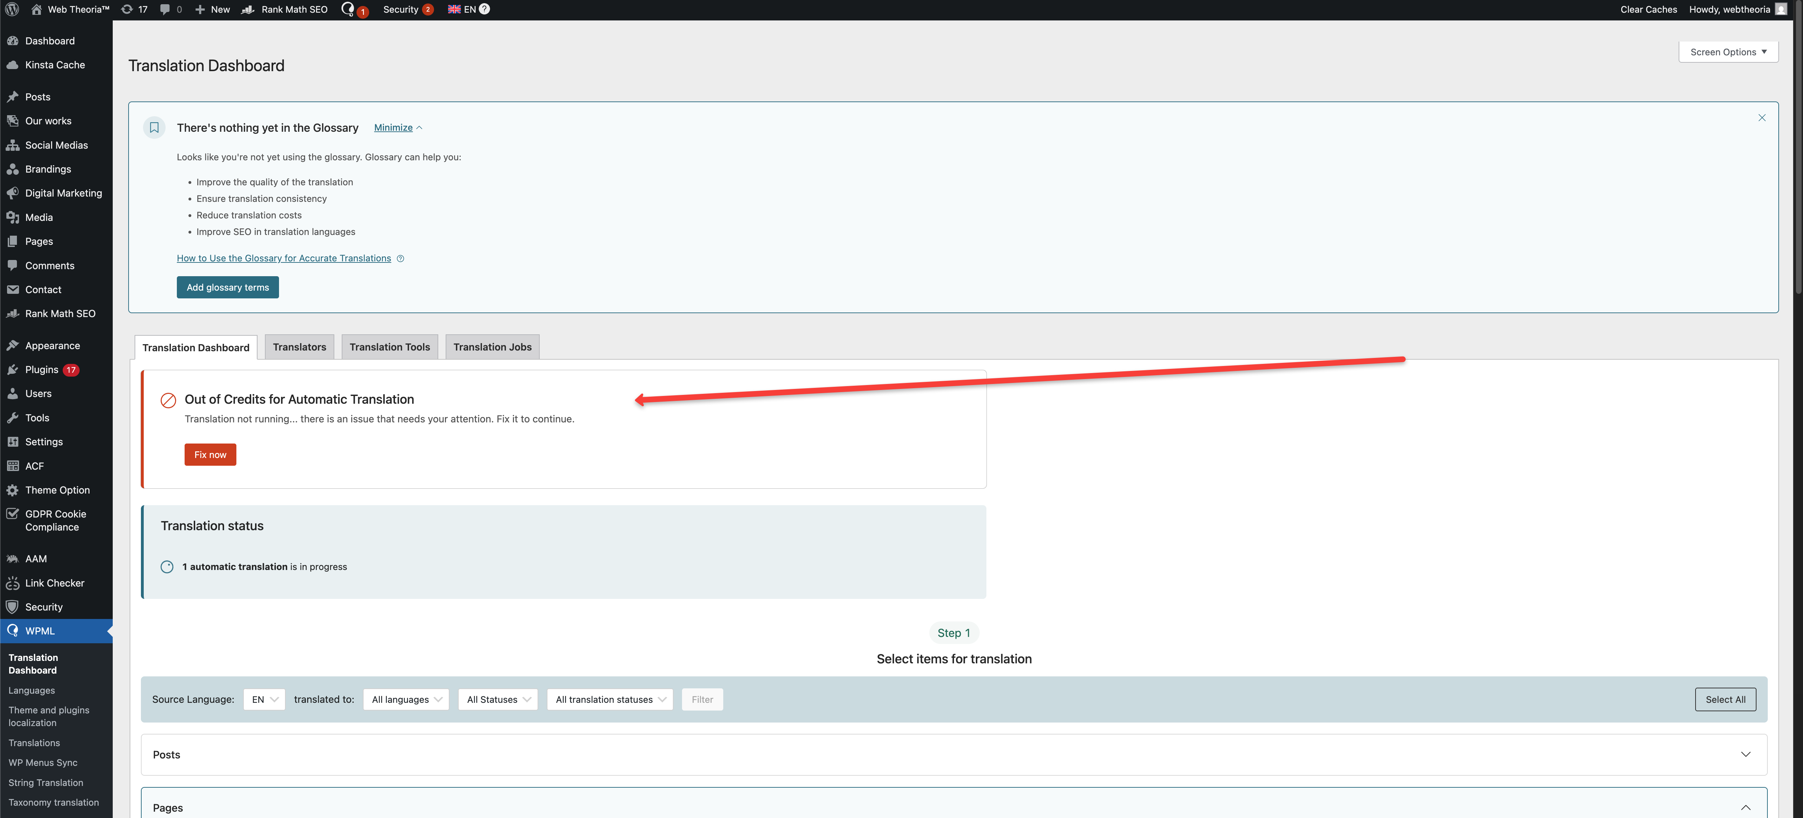Image resolution: width=1803 pixels, height=818 pixels.
Task: Click the help question mark next to EN
Action: [484, 9]
